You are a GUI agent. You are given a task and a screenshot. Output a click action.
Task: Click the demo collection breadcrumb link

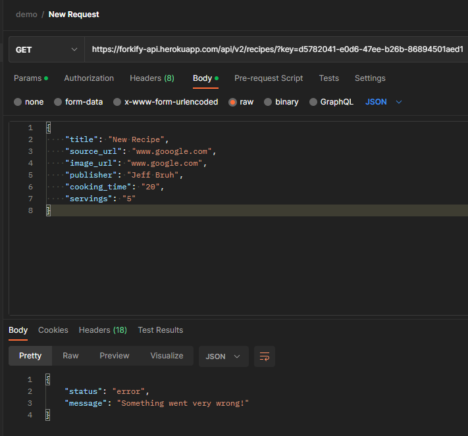point(26,14)
